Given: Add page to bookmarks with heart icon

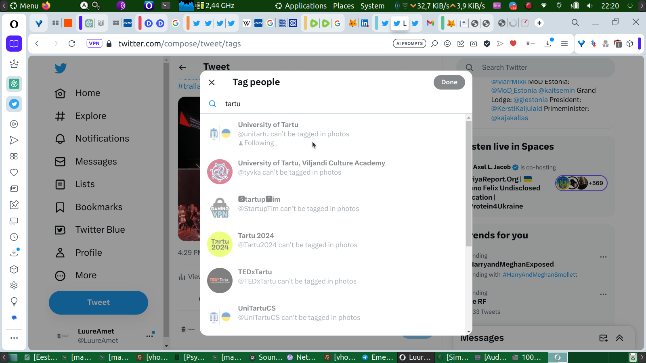Looking at the screenshot, I should pos(513,44).
